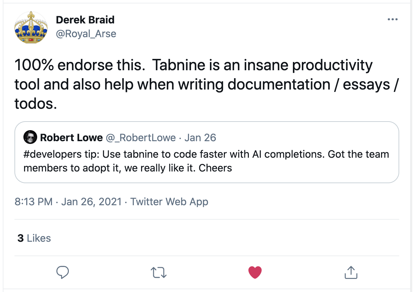Click the Twitter Web App source label
This screenshot has height=292, width=413.
169,201
